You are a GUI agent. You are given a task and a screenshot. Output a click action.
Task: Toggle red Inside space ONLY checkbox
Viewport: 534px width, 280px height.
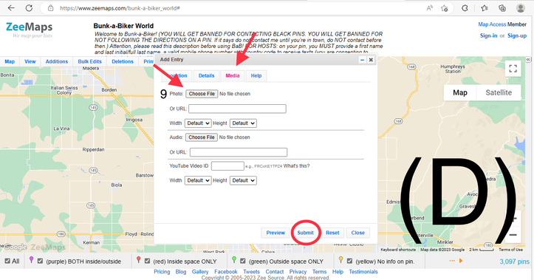[147, 261]
